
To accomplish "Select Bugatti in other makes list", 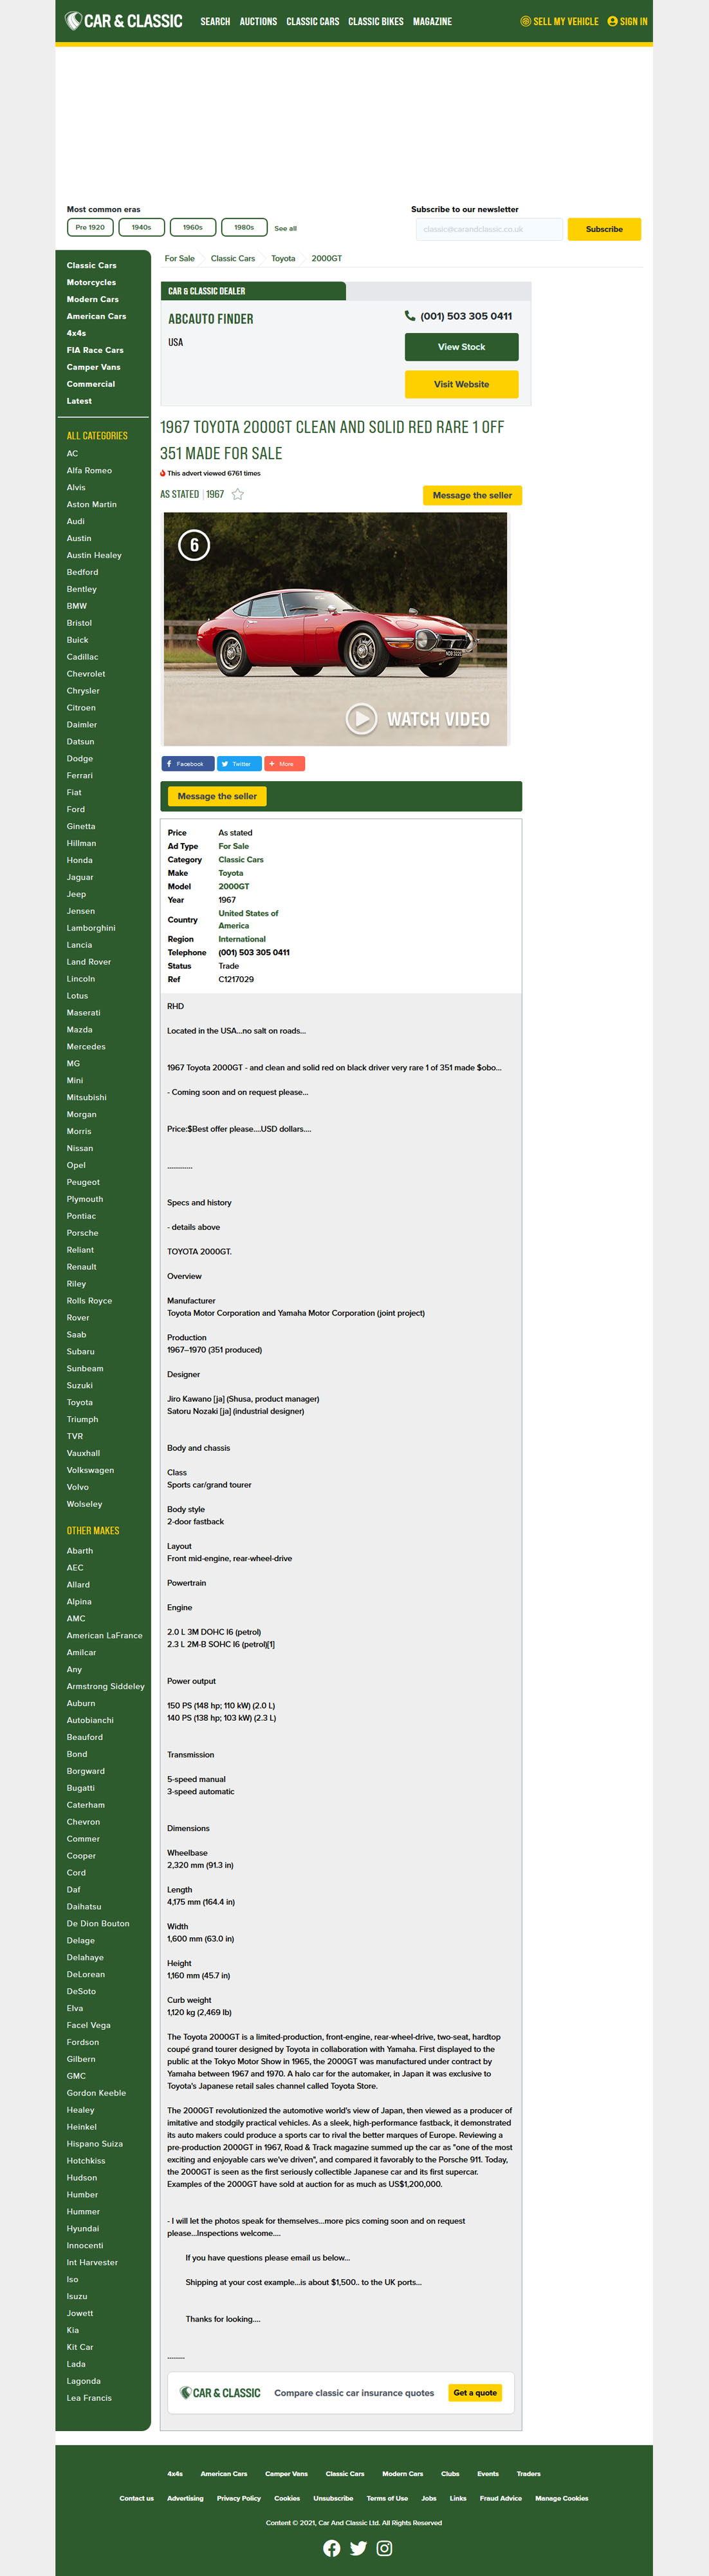I will [x=81, y=1788].
